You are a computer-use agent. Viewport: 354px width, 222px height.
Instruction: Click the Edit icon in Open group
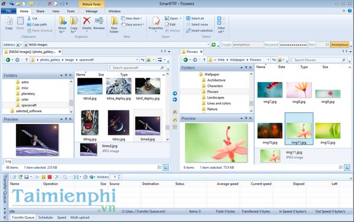point(167,24)
